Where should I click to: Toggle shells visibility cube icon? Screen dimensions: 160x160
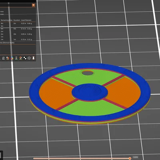coord(29,58)
